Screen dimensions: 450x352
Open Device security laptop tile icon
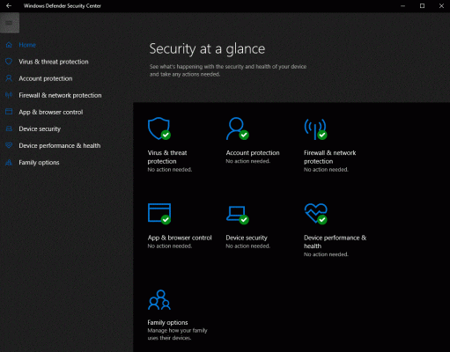(238, 215)
